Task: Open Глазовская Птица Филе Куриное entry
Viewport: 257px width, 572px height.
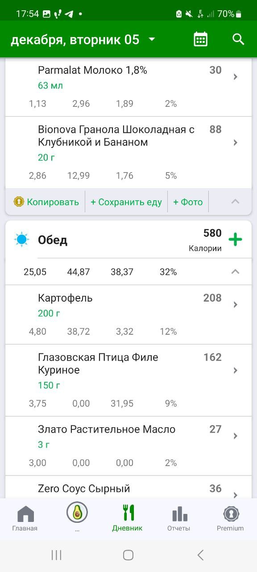Action: pos(128,380)
